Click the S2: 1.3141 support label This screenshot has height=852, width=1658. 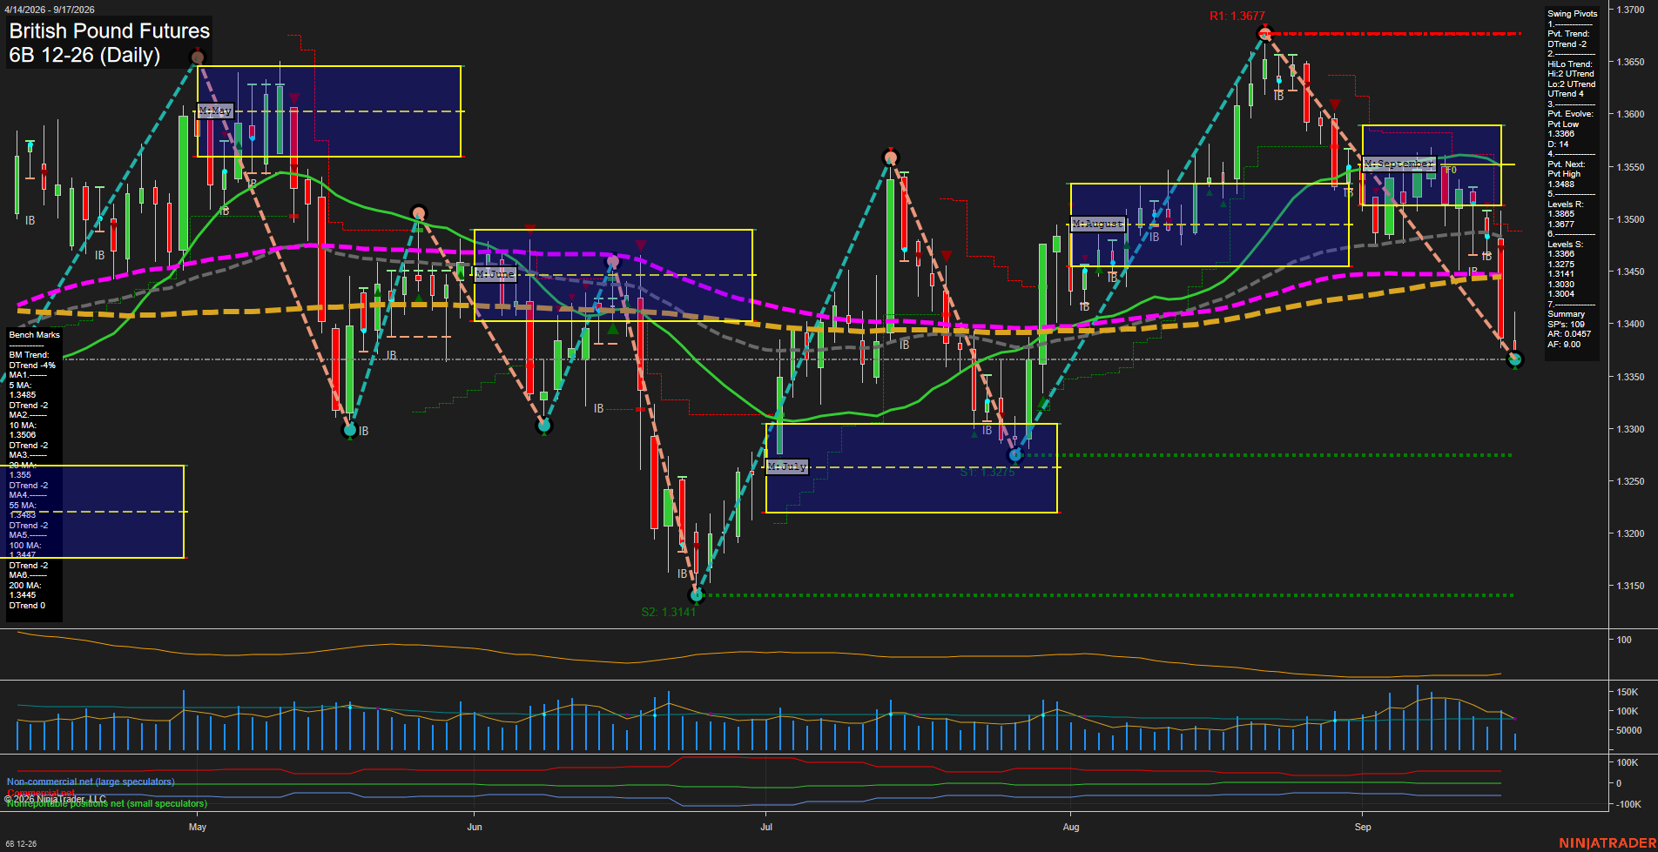(669, 612)
